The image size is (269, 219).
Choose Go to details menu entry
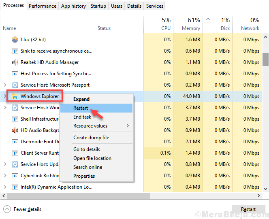coord(96,149)
